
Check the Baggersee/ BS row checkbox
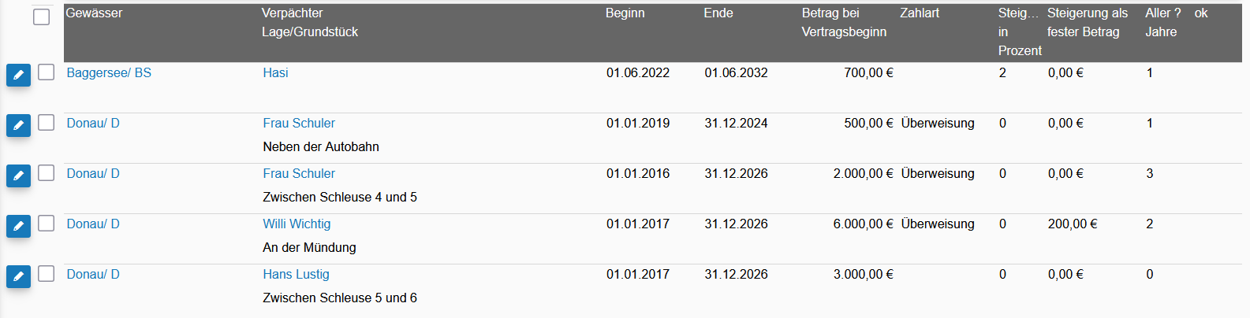47,72
